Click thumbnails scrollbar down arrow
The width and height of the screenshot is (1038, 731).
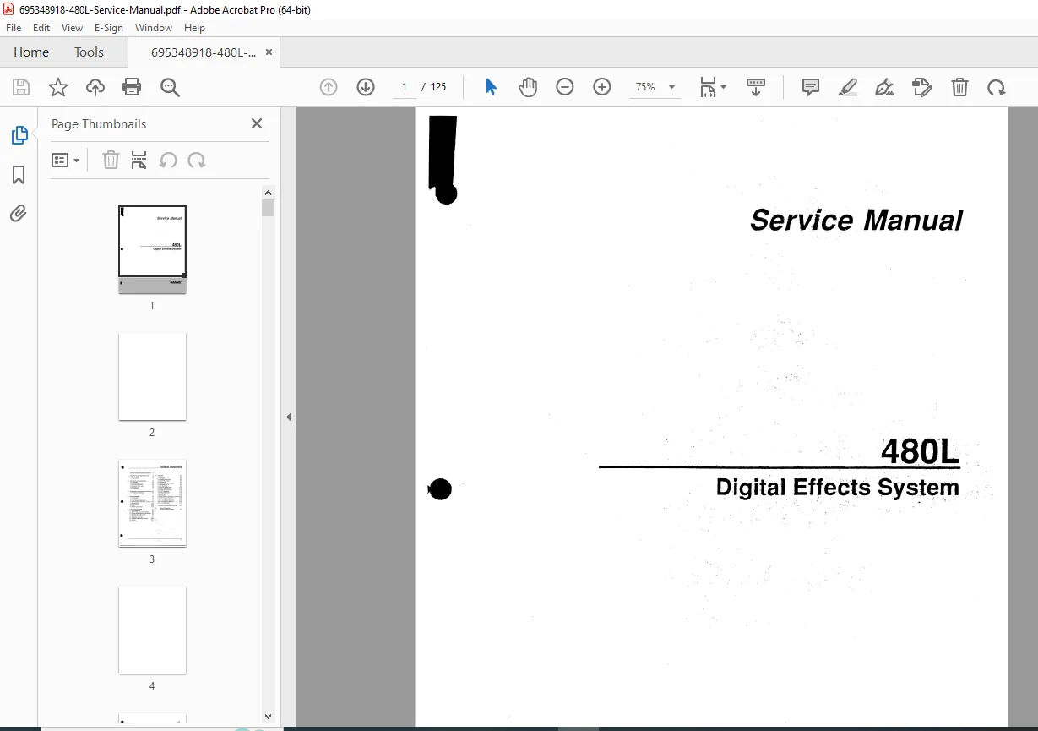(268, 717)
